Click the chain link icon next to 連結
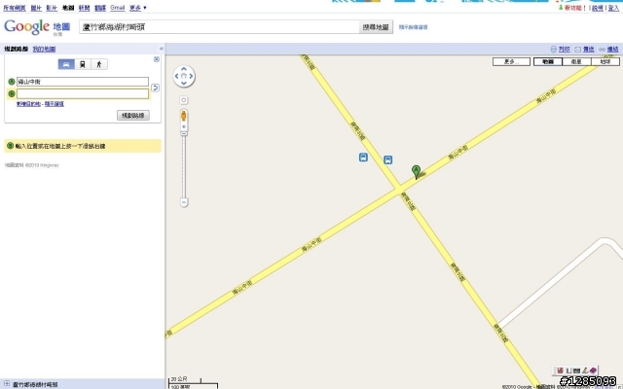623x389 pixels. (x=602, y=50)
